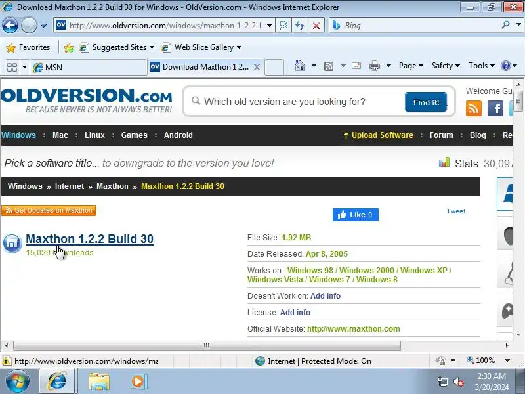
Task: Open the Forum link
Action: coord(441,135)
